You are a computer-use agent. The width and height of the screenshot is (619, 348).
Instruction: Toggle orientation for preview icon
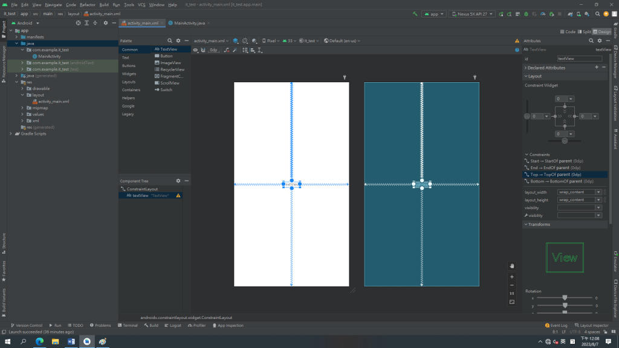coord(245,41)
